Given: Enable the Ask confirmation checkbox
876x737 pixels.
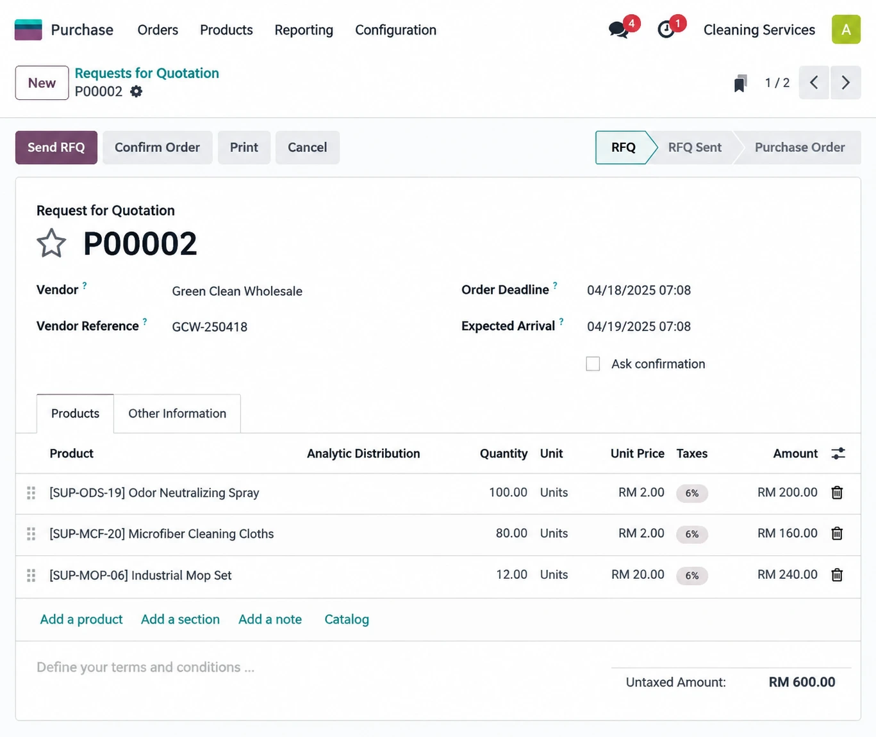Looking at the screenshot, I should (593, 364).
